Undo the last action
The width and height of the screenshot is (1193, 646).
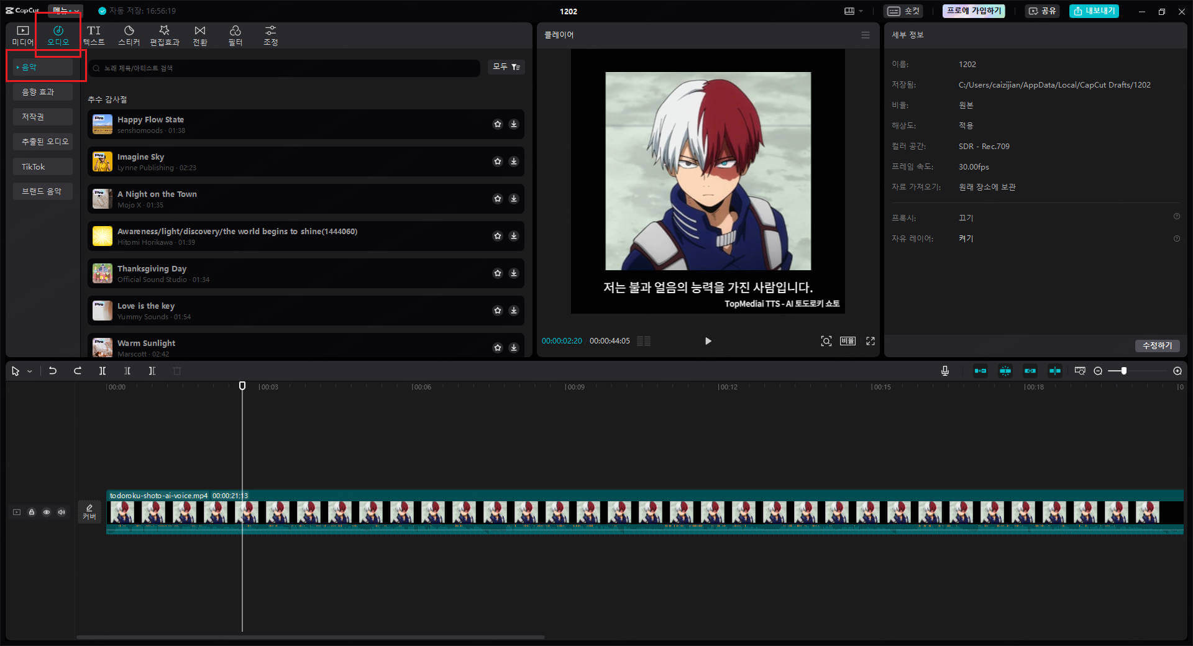53,371
